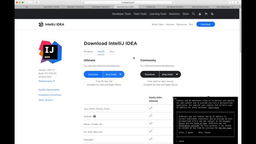Screen dimensions: 256x144
Task: Click the Safari back arrow
Action: (x=27, y=2)
